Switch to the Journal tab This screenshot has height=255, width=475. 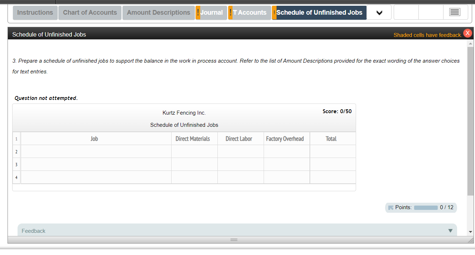pyautogui.click(x=211, y=13)
